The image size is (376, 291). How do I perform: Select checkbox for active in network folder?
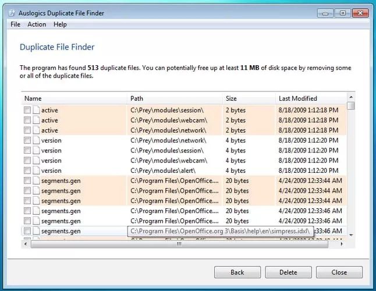pos(27,130)
